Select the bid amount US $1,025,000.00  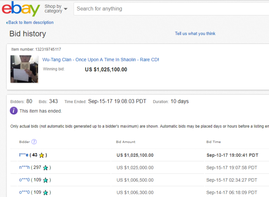coord(135,168)
